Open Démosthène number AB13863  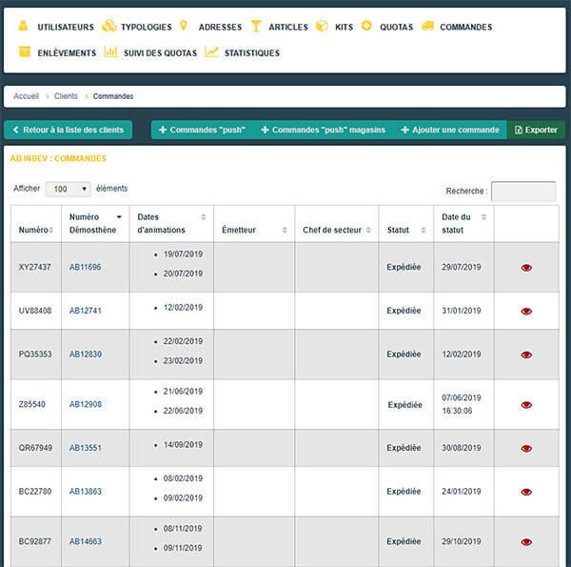click(x=86, y=491)
